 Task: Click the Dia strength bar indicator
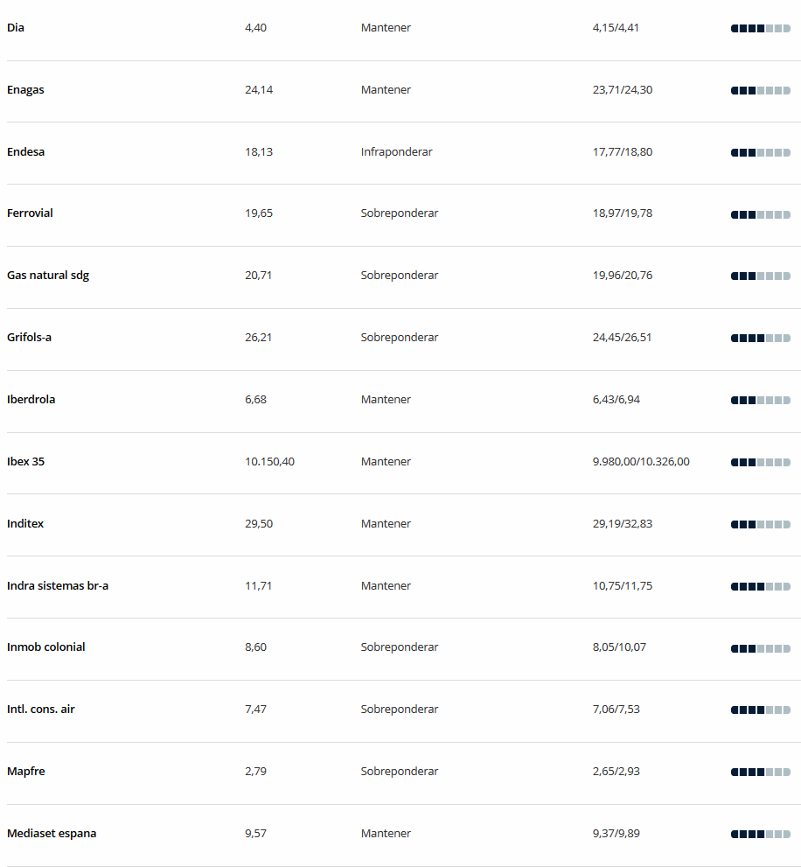[761, 28]
